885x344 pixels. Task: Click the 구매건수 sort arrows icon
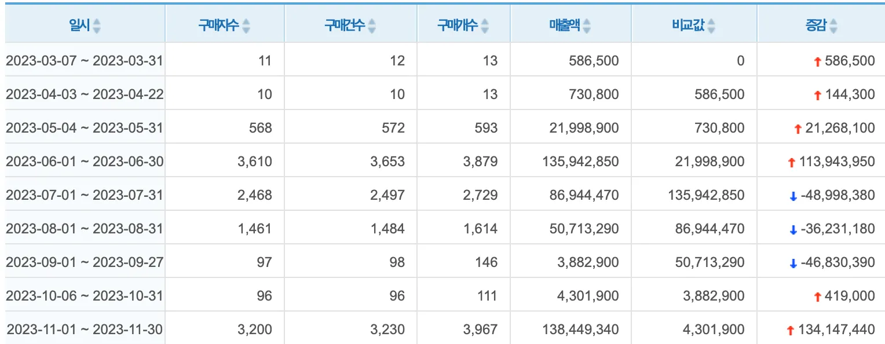pos(372,26)
